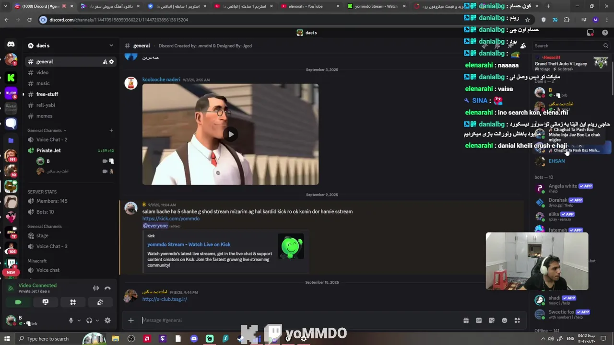The height and width of the screenshot is (345, 614).
Task: Click the Kick embed smiley thumbnail
Action: click(x=291, y=246)
